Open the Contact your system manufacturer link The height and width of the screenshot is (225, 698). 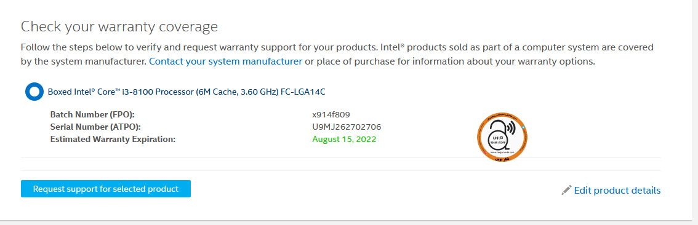pos(226,61)
